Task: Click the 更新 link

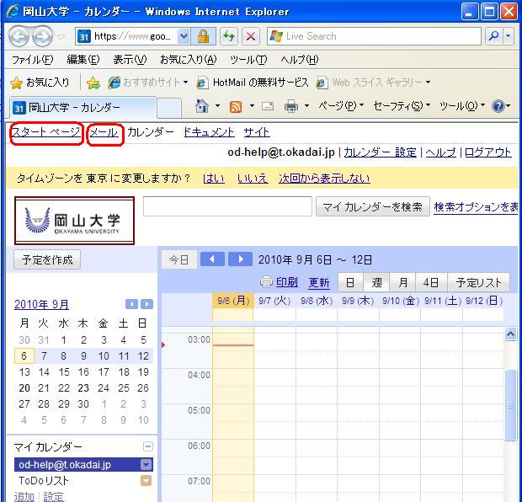Action: coord(319,282)
